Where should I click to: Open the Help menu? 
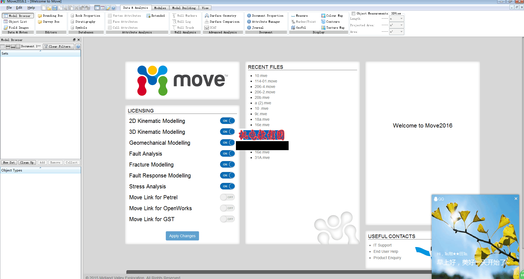[31, 8]
